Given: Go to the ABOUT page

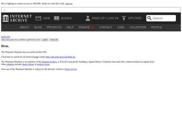Looking at the screenshot, I should [25, 27].
